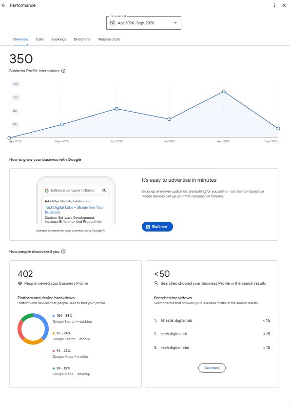Open the Website clicks tab
This screenshot has height=406, width=290.
pos(109,39)
